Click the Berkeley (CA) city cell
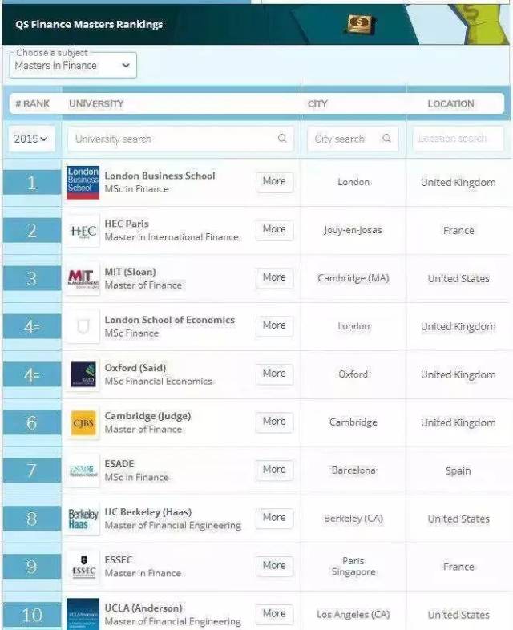This screenshot has height=630, width=513. coord(353,519)
